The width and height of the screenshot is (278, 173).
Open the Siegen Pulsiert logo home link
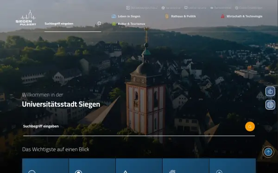[x=26, y=18]
